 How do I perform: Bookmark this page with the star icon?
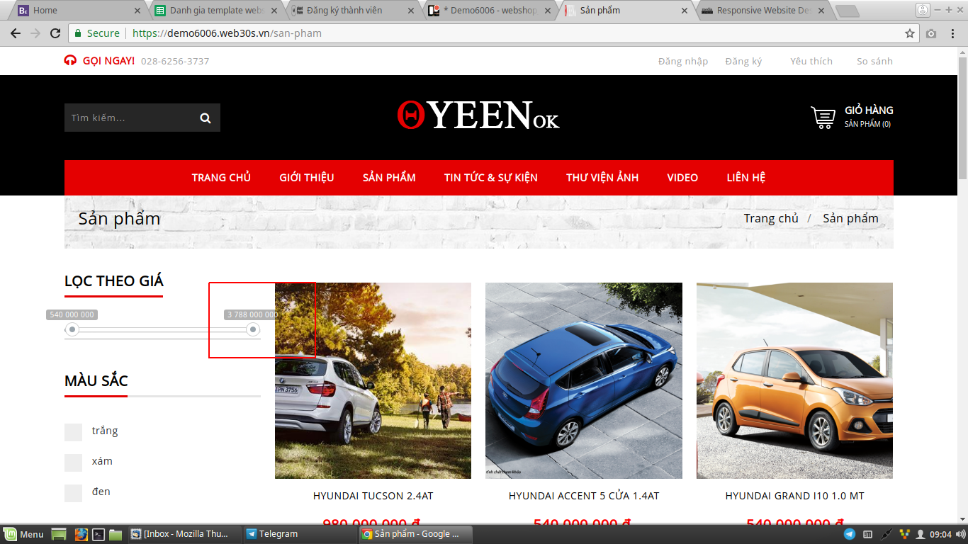click(910, 33)
